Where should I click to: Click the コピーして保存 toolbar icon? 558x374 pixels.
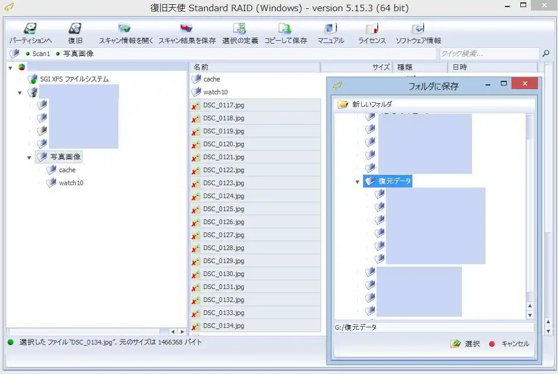pos(285,29)
